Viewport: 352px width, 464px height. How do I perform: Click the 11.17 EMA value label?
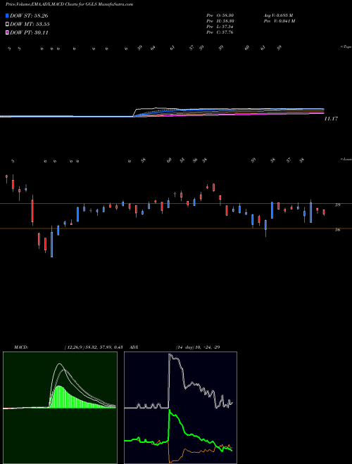[331, 119]
